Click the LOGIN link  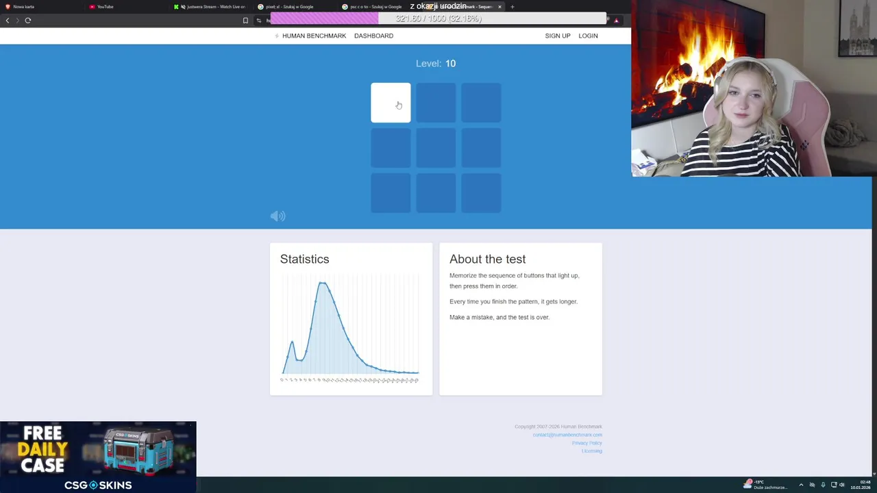(x=588, y=36)
